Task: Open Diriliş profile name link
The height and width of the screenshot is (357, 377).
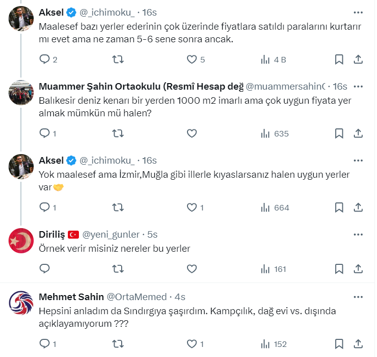Action: pyautogui.click(x=52, y=234)
